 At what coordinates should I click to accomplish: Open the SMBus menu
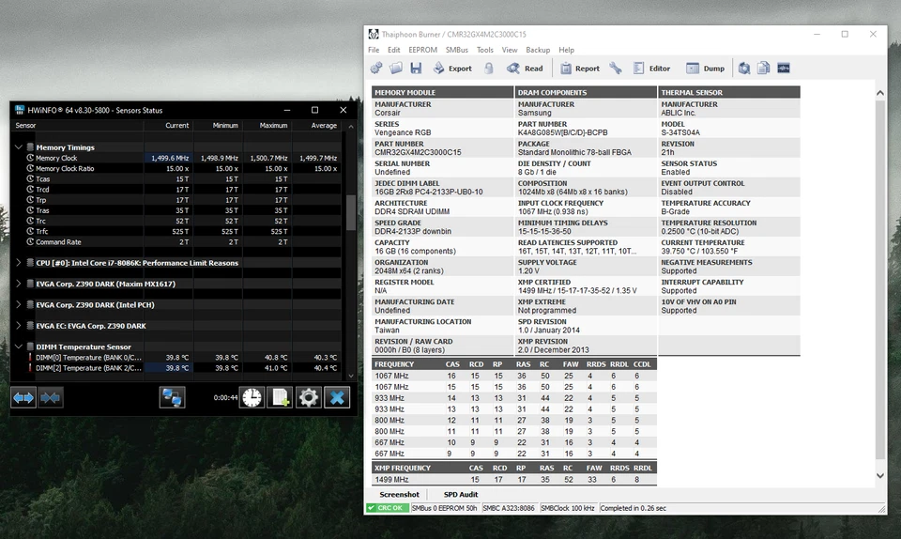pyautogui.click(x=457, y=50)
